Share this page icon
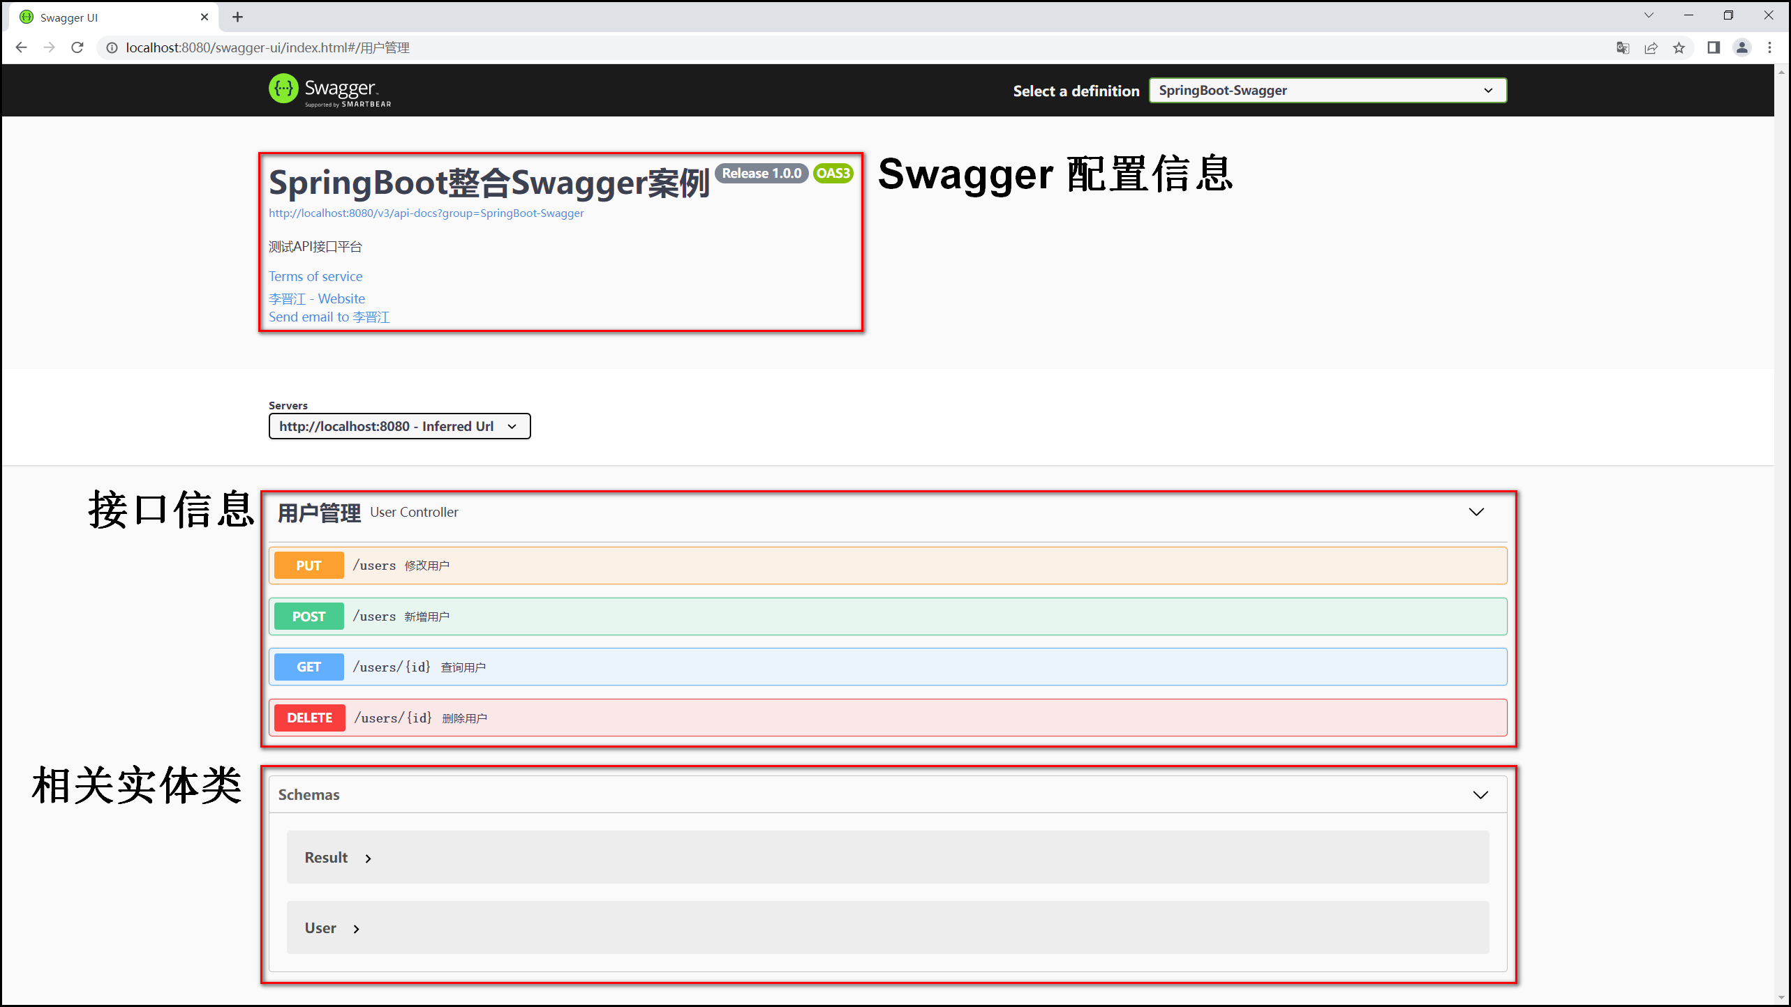 pyautogui.click(x=1651, y=47)
